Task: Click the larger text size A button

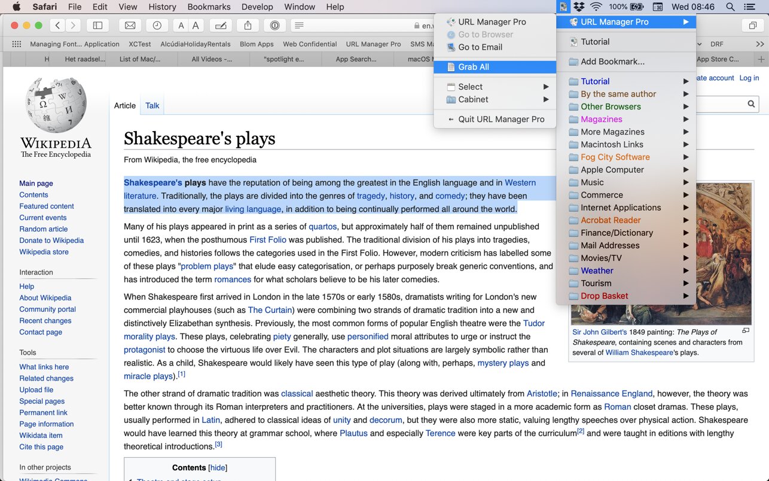Action: click(195, 25)
